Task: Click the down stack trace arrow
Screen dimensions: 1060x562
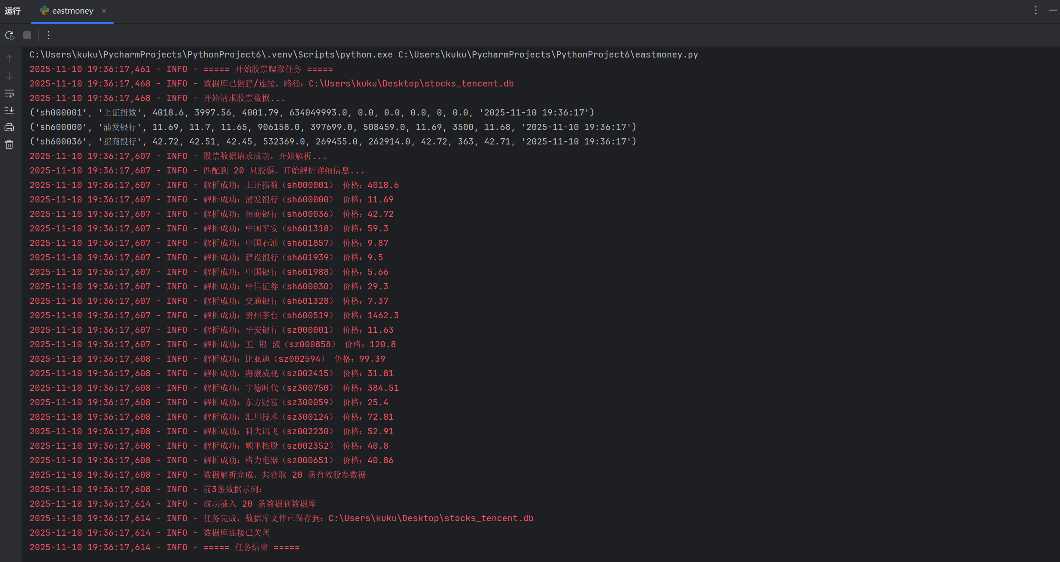Action: [x=9, y=76]
